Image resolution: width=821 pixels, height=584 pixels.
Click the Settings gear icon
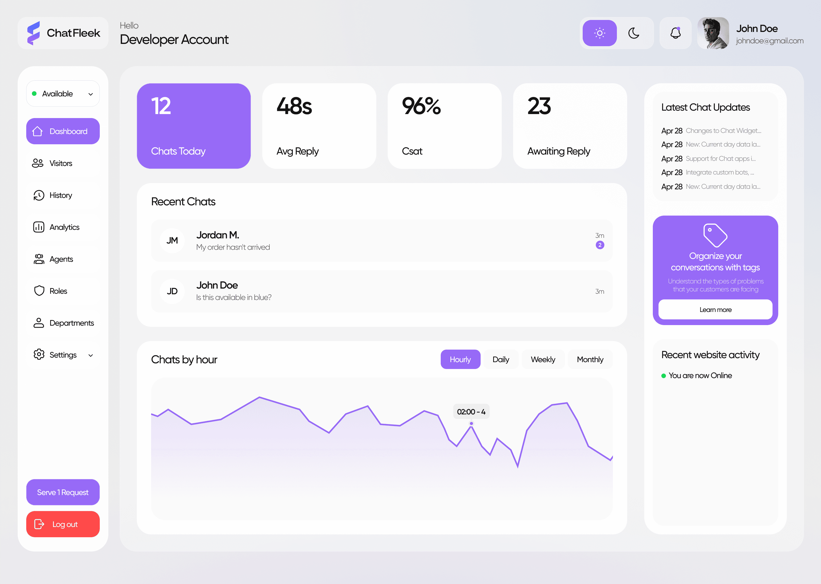click(39, 354)
